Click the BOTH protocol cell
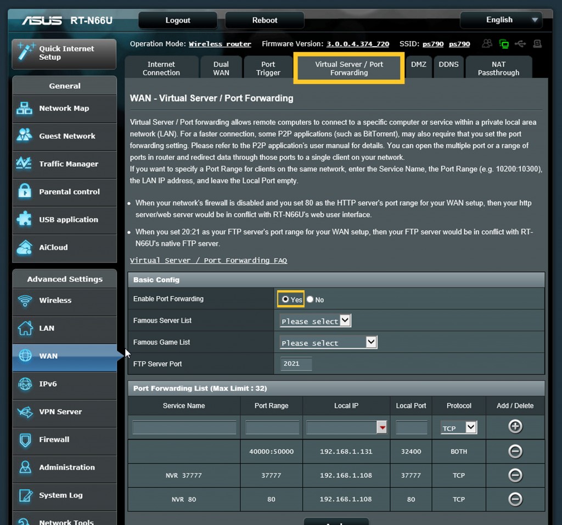 pyautogui.click(x=459, y=451)
